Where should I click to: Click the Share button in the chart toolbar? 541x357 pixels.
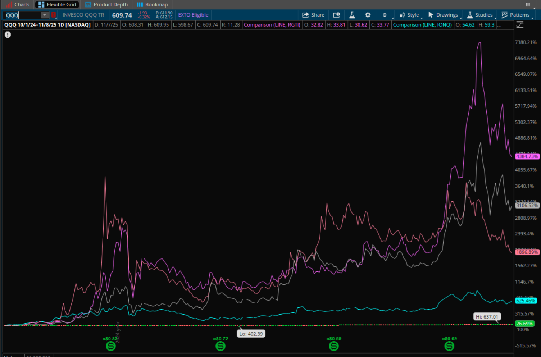click(x=313, y=15)
